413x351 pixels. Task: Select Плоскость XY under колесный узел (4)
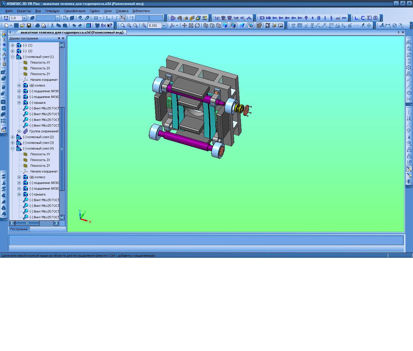(x=40, y=154)
